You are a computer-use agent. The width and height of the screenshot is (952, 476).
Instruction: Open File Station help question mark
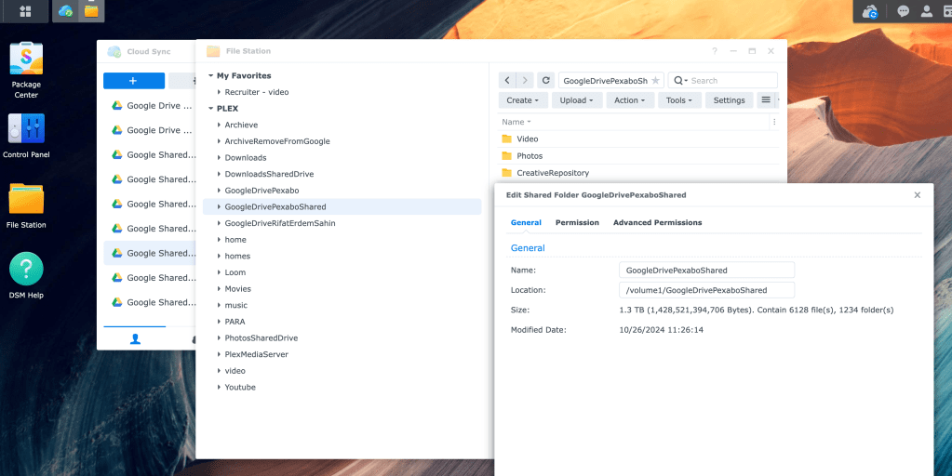[715, 51]
